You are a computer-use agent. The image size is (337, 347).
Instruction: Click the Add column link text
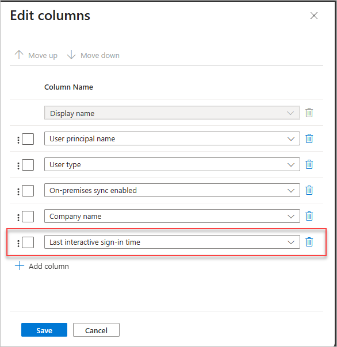click(x=49, y=266)
